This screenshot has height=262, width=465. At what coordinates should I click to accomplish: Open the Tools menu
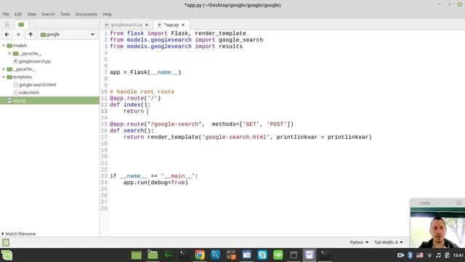(x=65, y=14)
